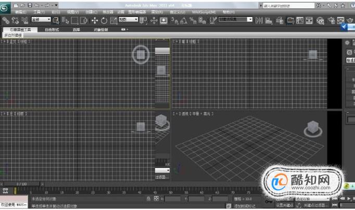Click the Open File quick-access icon

pos(22,5)
